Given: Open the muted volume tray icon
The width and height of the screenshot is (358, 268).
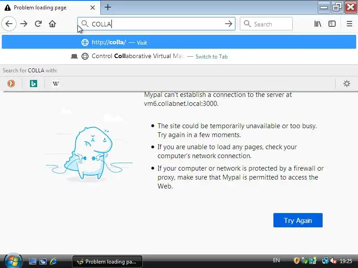Looking at the screenshot, I should (x=333, y=261).
